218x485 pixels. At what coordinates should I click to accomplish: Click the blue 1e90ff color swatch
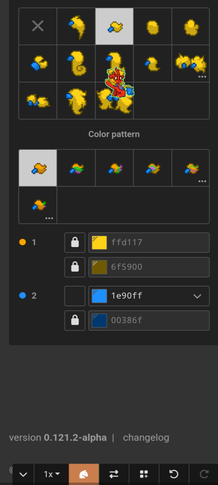coord(99,296)
